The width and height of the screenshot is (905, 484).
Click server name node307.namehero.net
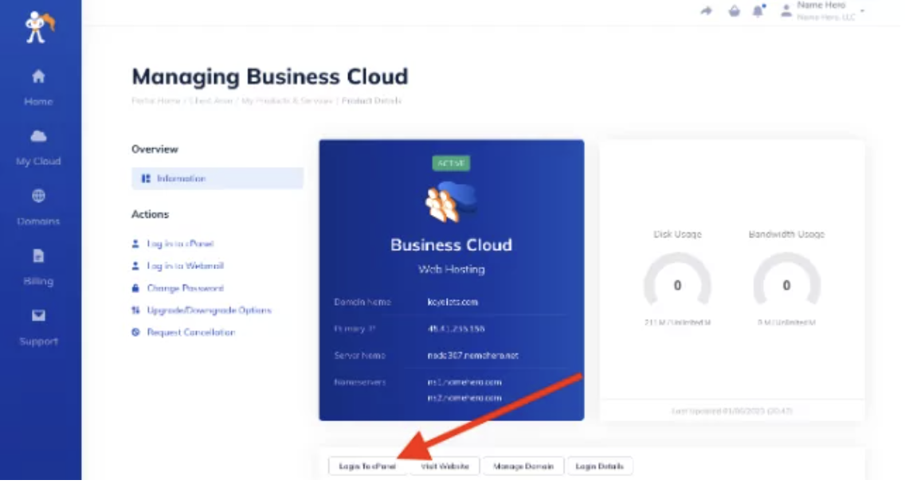pos(472,355)
